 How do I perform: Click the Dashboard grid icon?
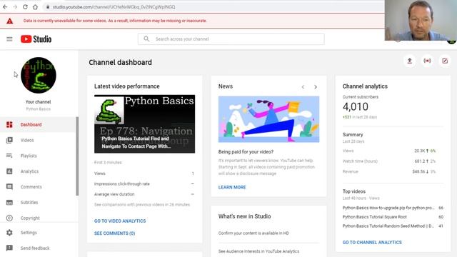[9, 124]
